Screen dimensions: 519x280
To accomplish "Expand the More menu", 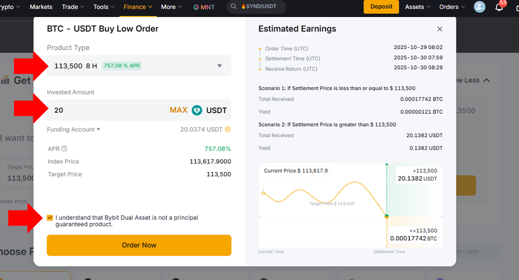I will (171, 7).
